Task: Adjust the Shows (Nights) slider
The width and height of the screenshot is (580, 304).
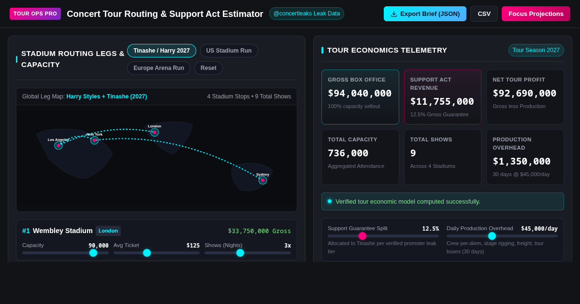Action: click(247, 253)
